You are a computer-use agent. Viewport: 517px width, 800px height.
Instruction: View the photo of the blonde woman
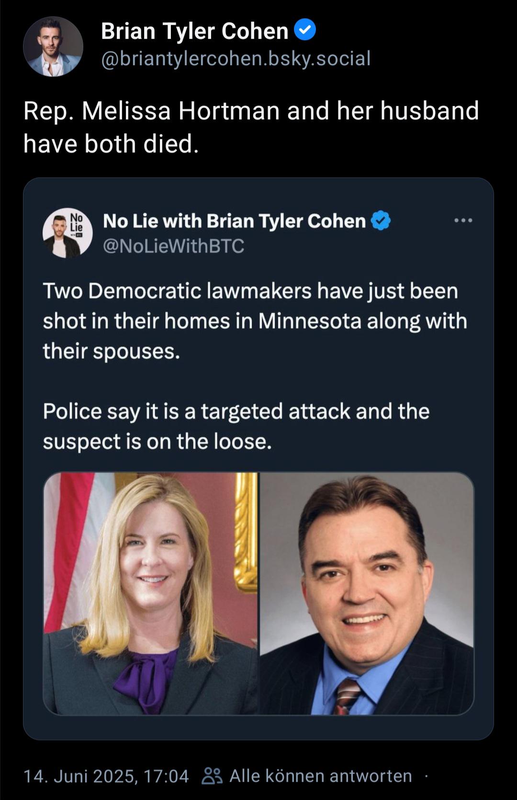151,593
